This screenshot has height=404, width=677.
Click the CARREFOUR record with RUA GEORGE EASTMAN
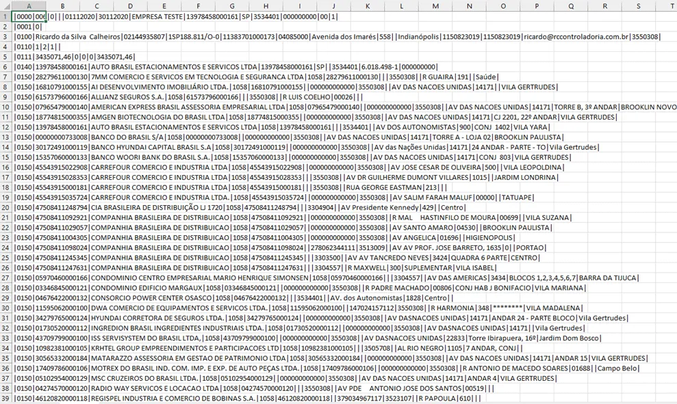231,187
